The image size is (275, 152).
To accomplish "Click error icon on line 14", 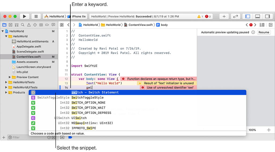I will (x=143, y=87).
